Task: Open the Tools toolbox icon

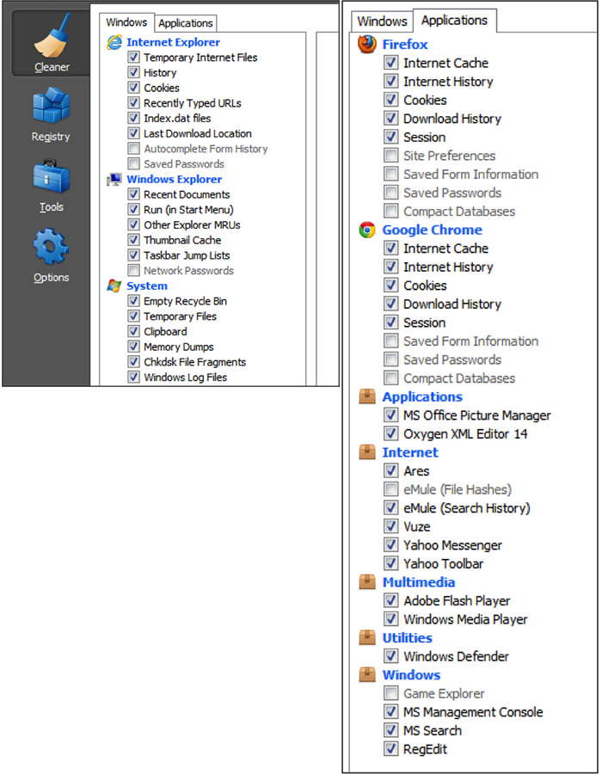Action: click(52, 176)
